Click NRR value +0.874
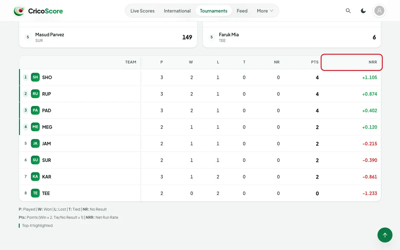The width and height of the screenshot is (400, 250). tap(370, 94)
